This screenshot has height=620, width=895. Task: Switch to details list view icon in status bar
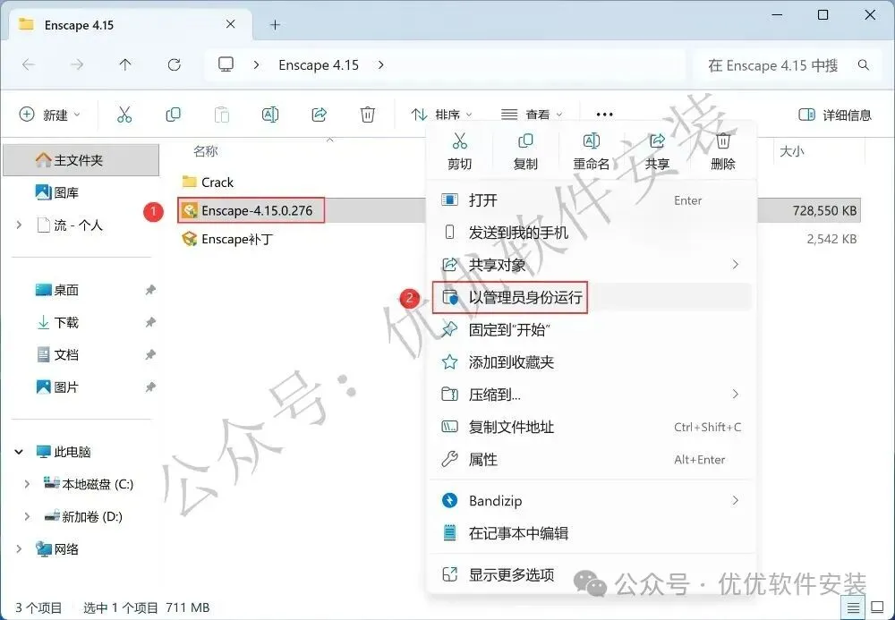pyautogui.click(x=853, y=608)
